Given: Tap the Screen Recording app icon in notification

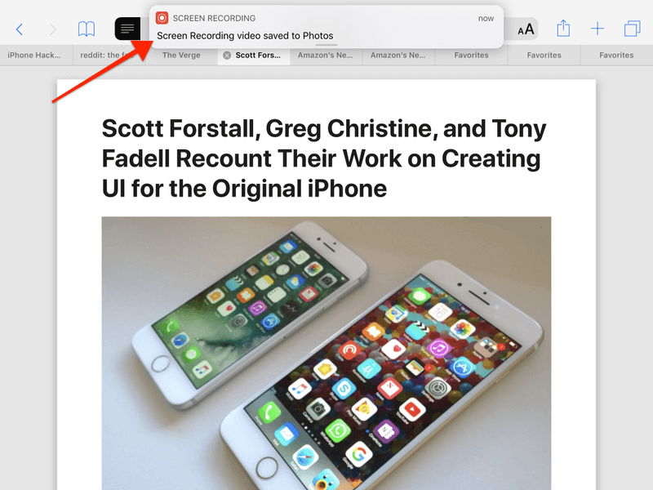Looking at the screenshot, I should pyautogui.click(x=162, y=18).
